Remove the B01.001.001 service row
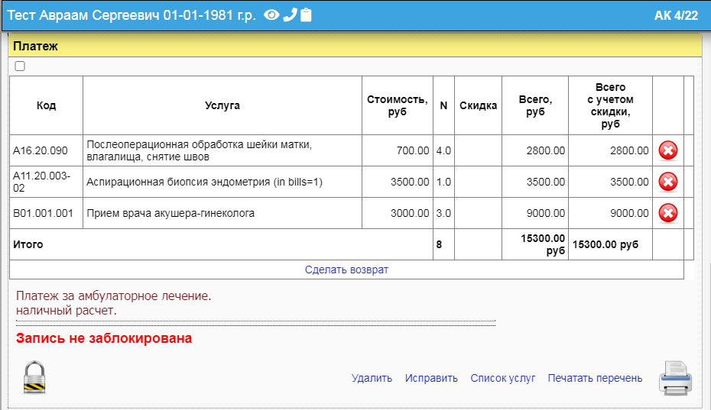The height and width of the screenshot is (410, 711). tap(667, 213)
